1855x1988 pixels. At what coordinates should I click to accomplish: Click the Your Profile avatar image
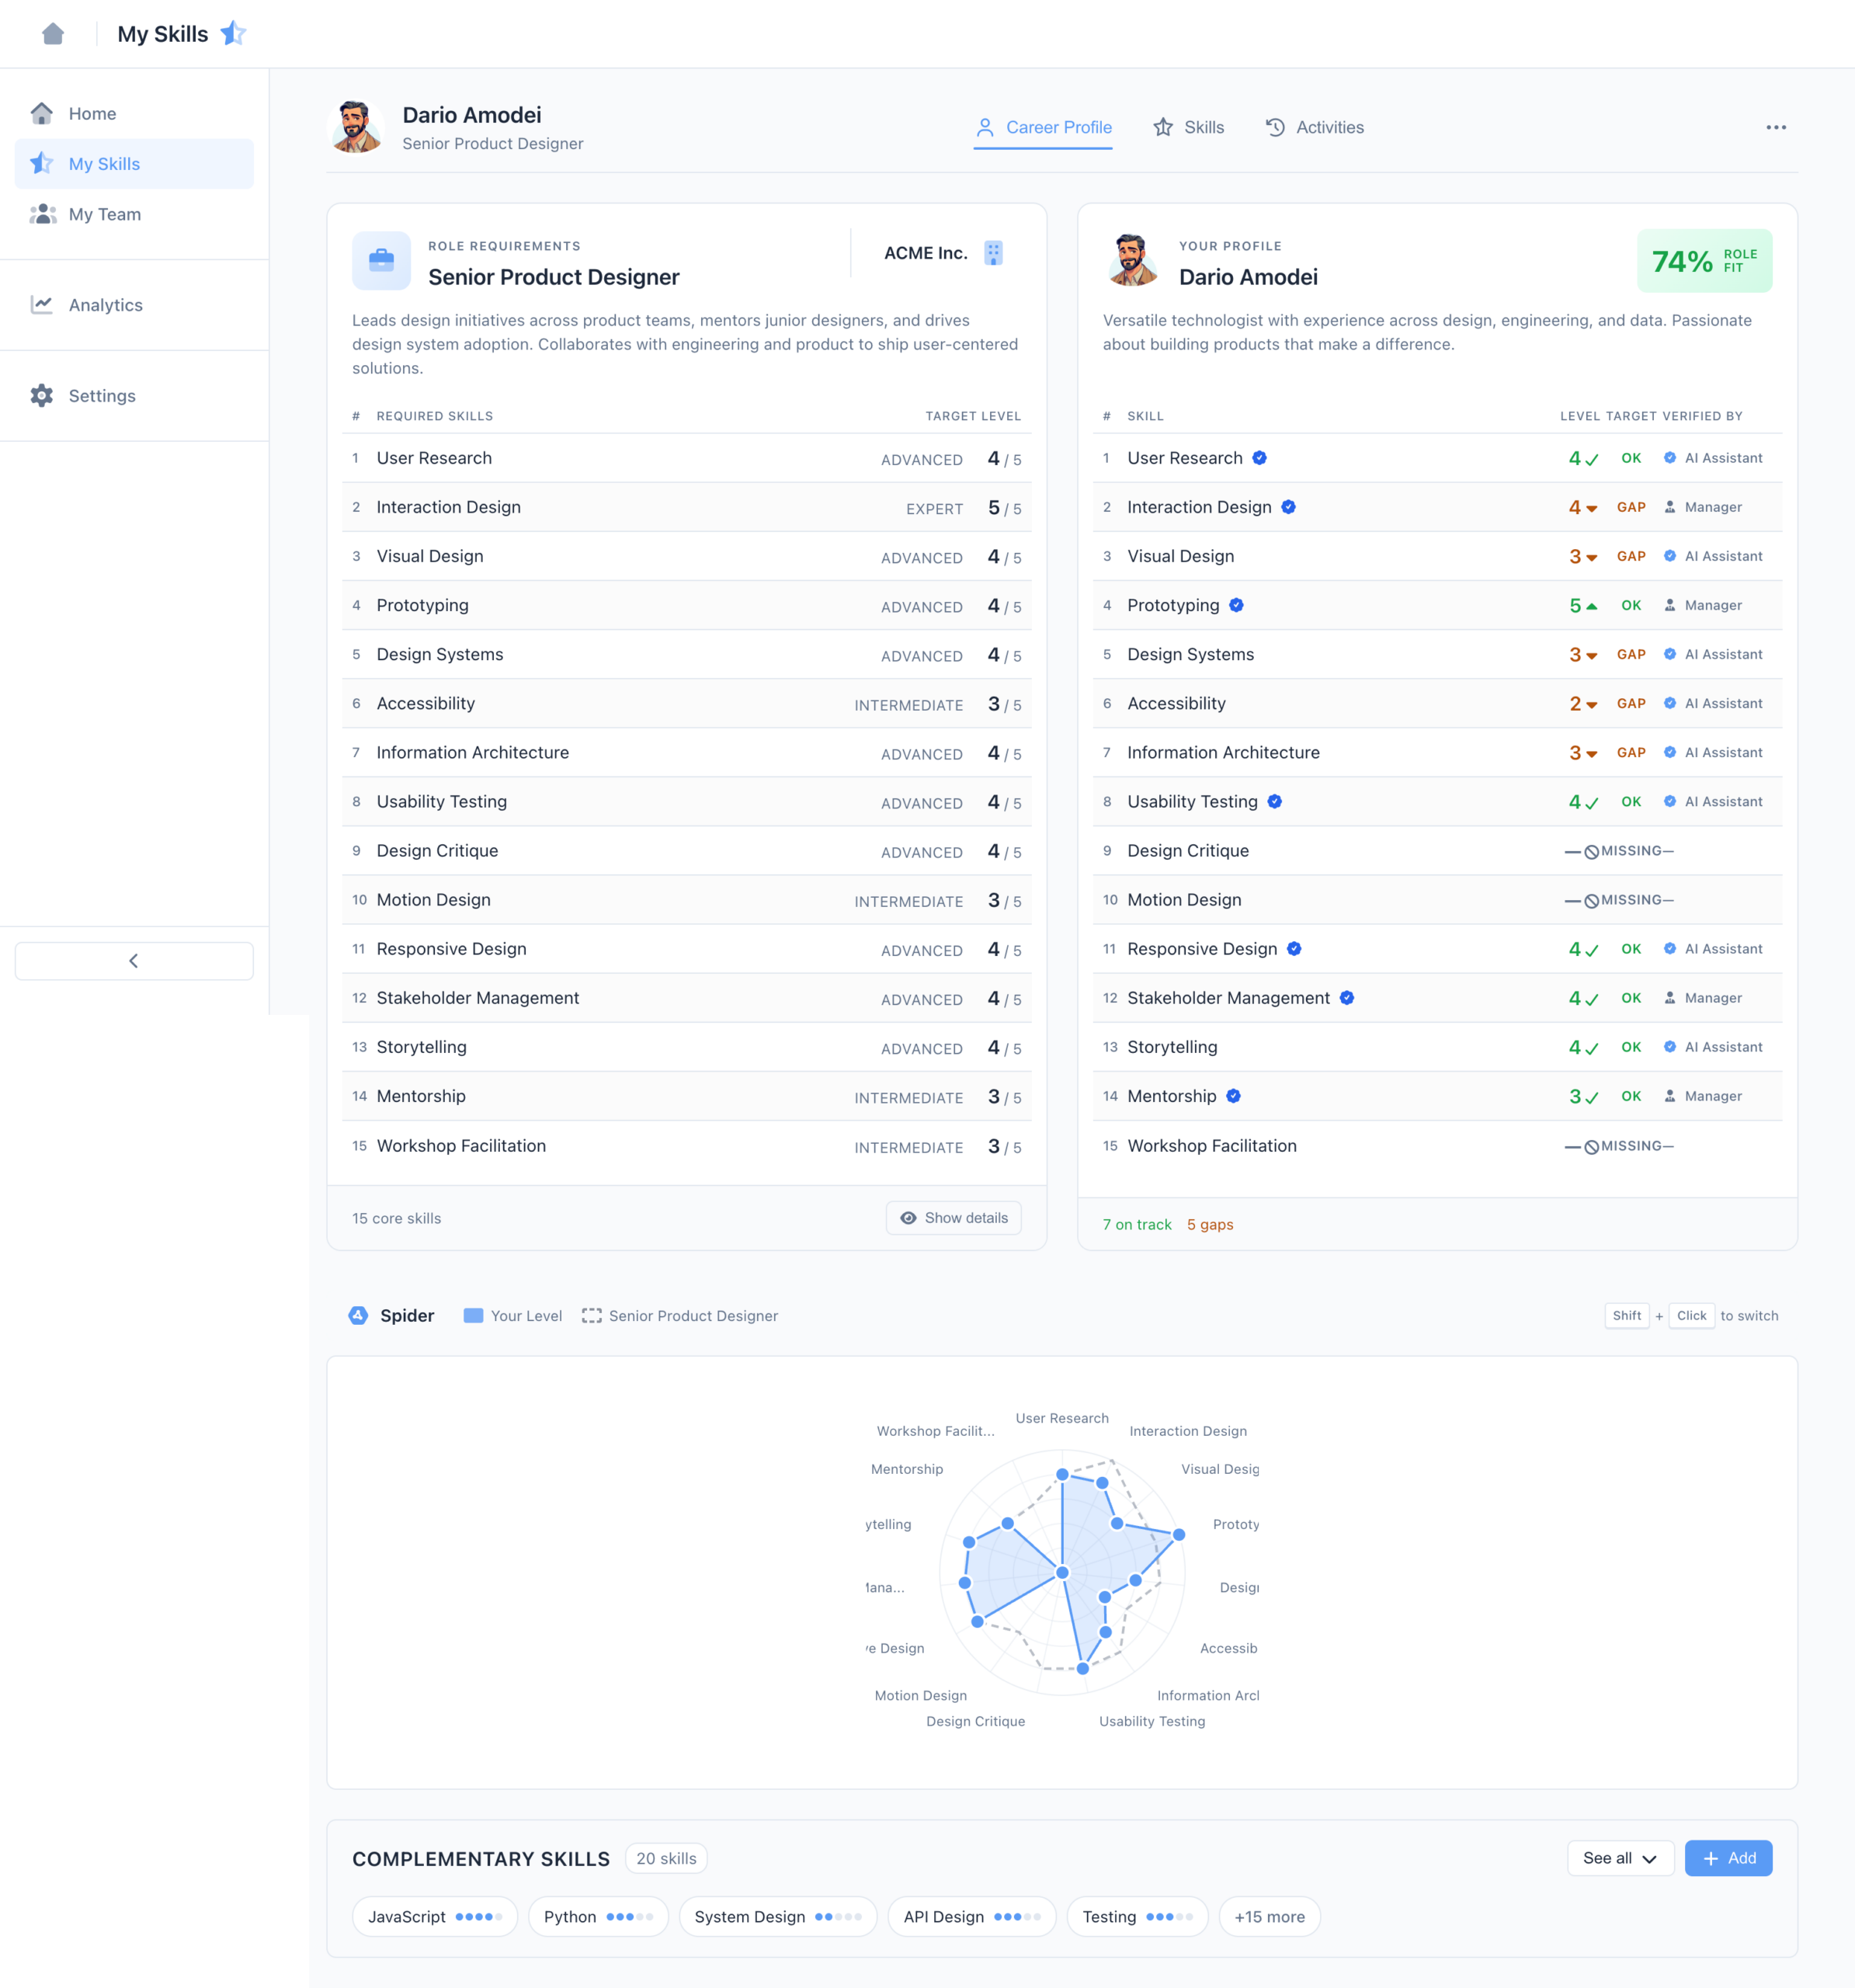pos(1131,261)
